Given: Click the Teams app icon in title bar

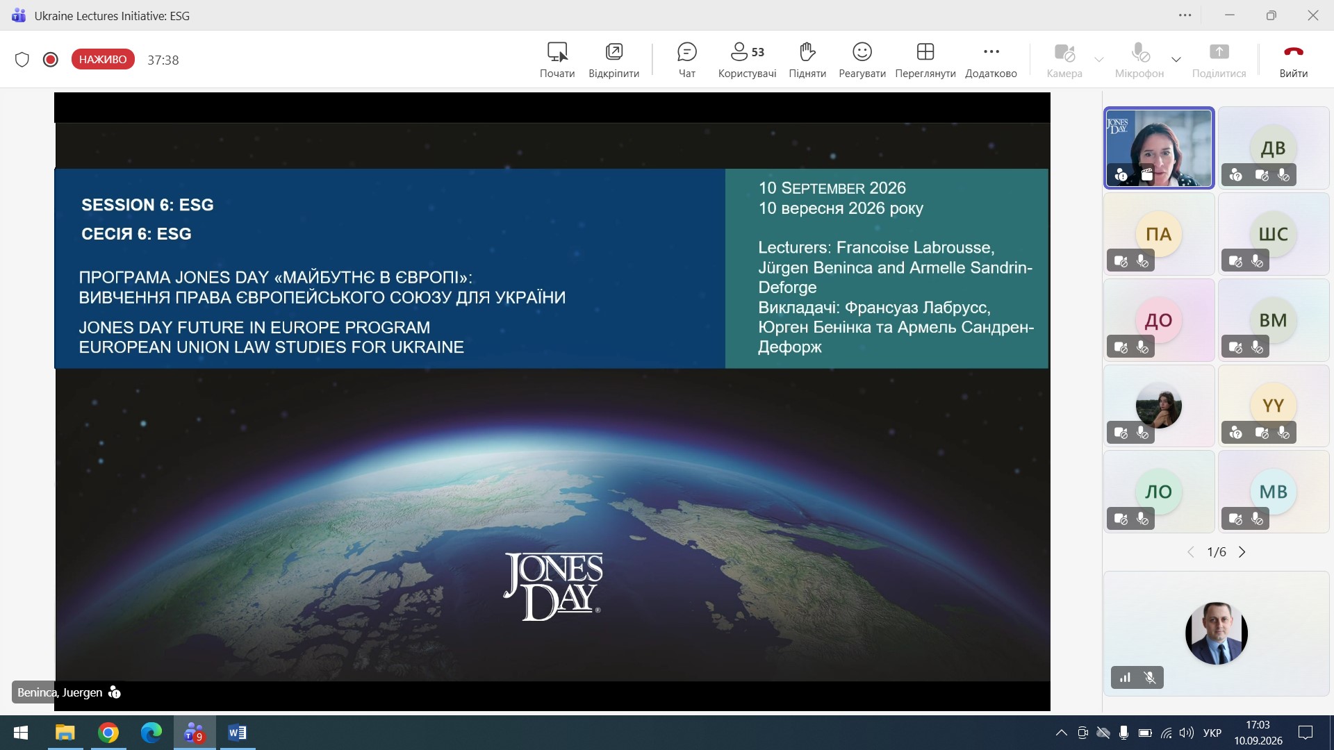Looking at the screenshot, I should point(19,15).
